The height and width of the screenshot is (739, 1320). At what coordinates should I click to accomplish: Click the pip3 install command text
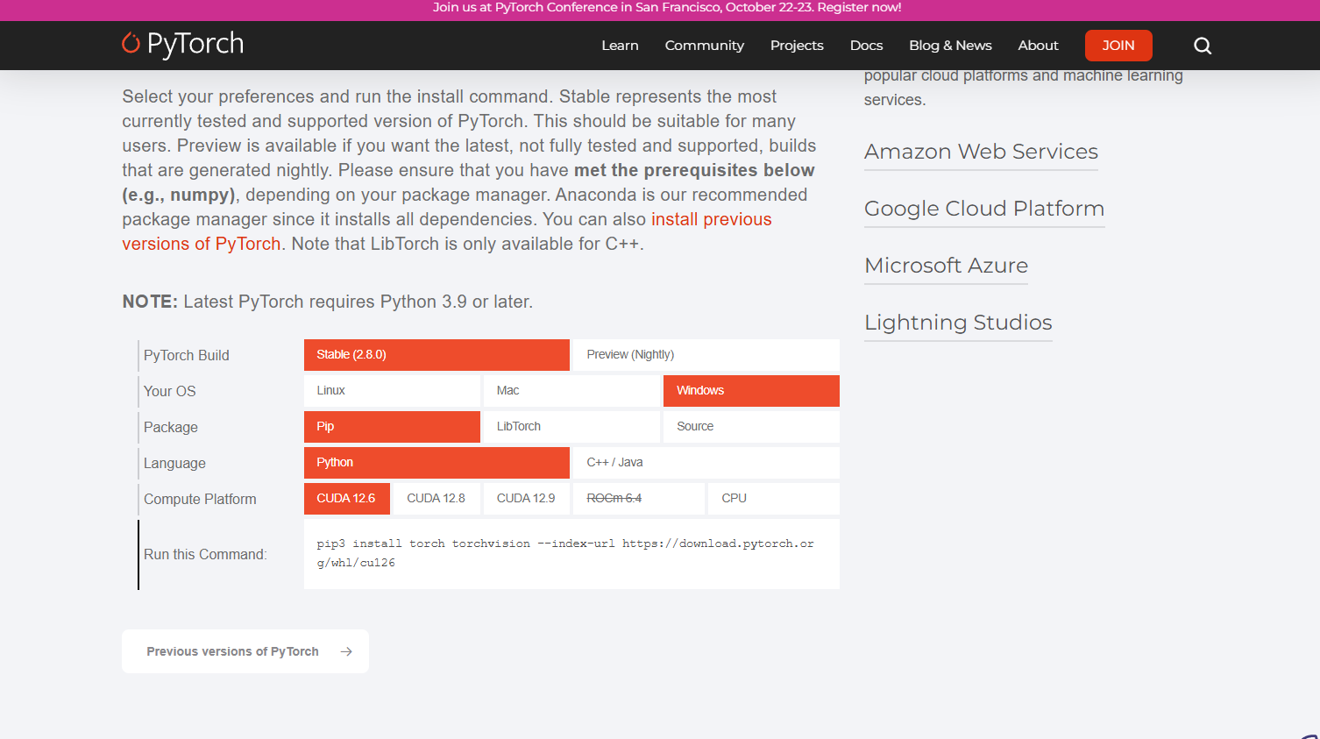565,553
